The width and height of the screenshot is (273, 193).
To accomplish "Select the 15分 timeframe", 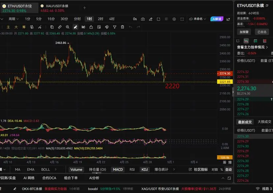I will pyautogui.click(x=51, y=19).
